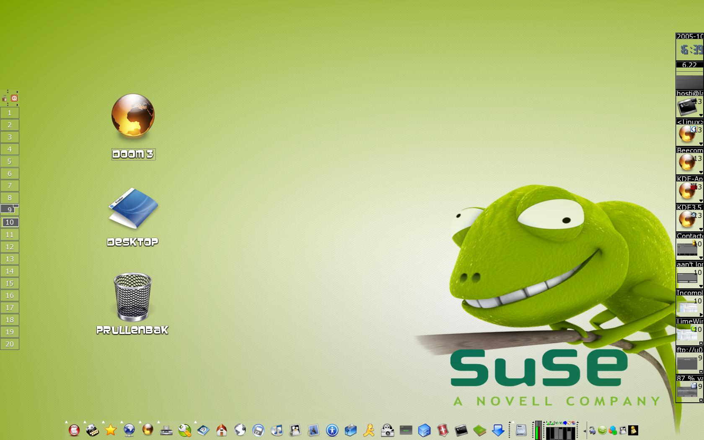Expand the hidden system tray arrow
The width and height of the screenshot is (704, 440).
coord(585,431)
